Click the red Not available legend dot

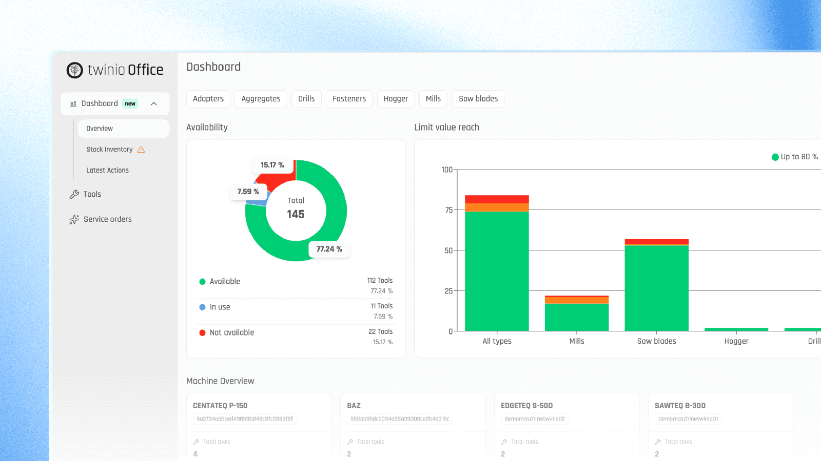[x=202, y=333]
